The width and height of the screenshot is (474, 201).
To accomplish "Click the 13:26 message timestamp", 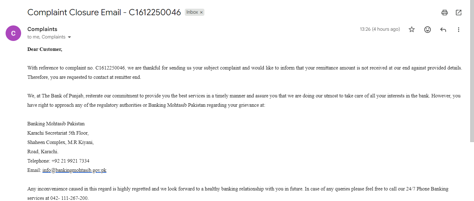I will pos(380,29).
